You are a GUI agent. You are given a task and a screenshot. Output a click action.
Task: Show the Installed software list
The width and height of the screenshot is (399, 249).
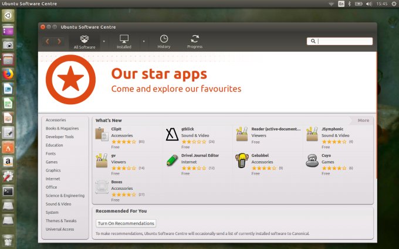[x=124, y=41]
